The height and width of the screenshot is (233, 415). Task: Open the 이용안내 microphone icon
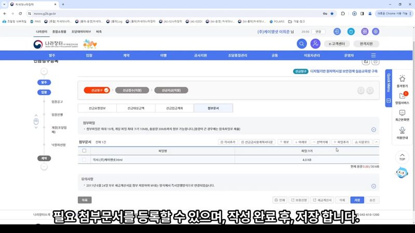402,130
